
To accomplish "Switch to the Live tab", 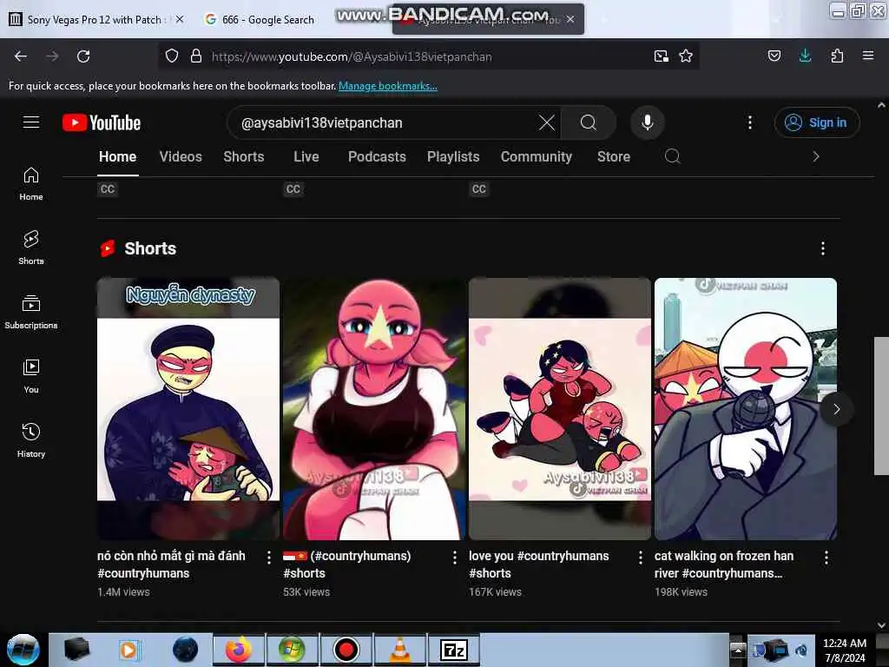I will 306,157.
